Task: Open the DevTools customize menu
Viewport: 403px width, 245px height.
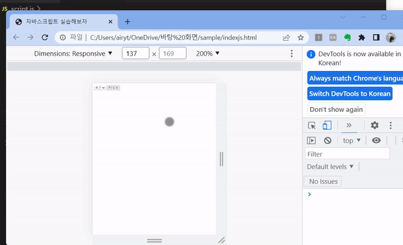Action: click(x=390, y=125)
